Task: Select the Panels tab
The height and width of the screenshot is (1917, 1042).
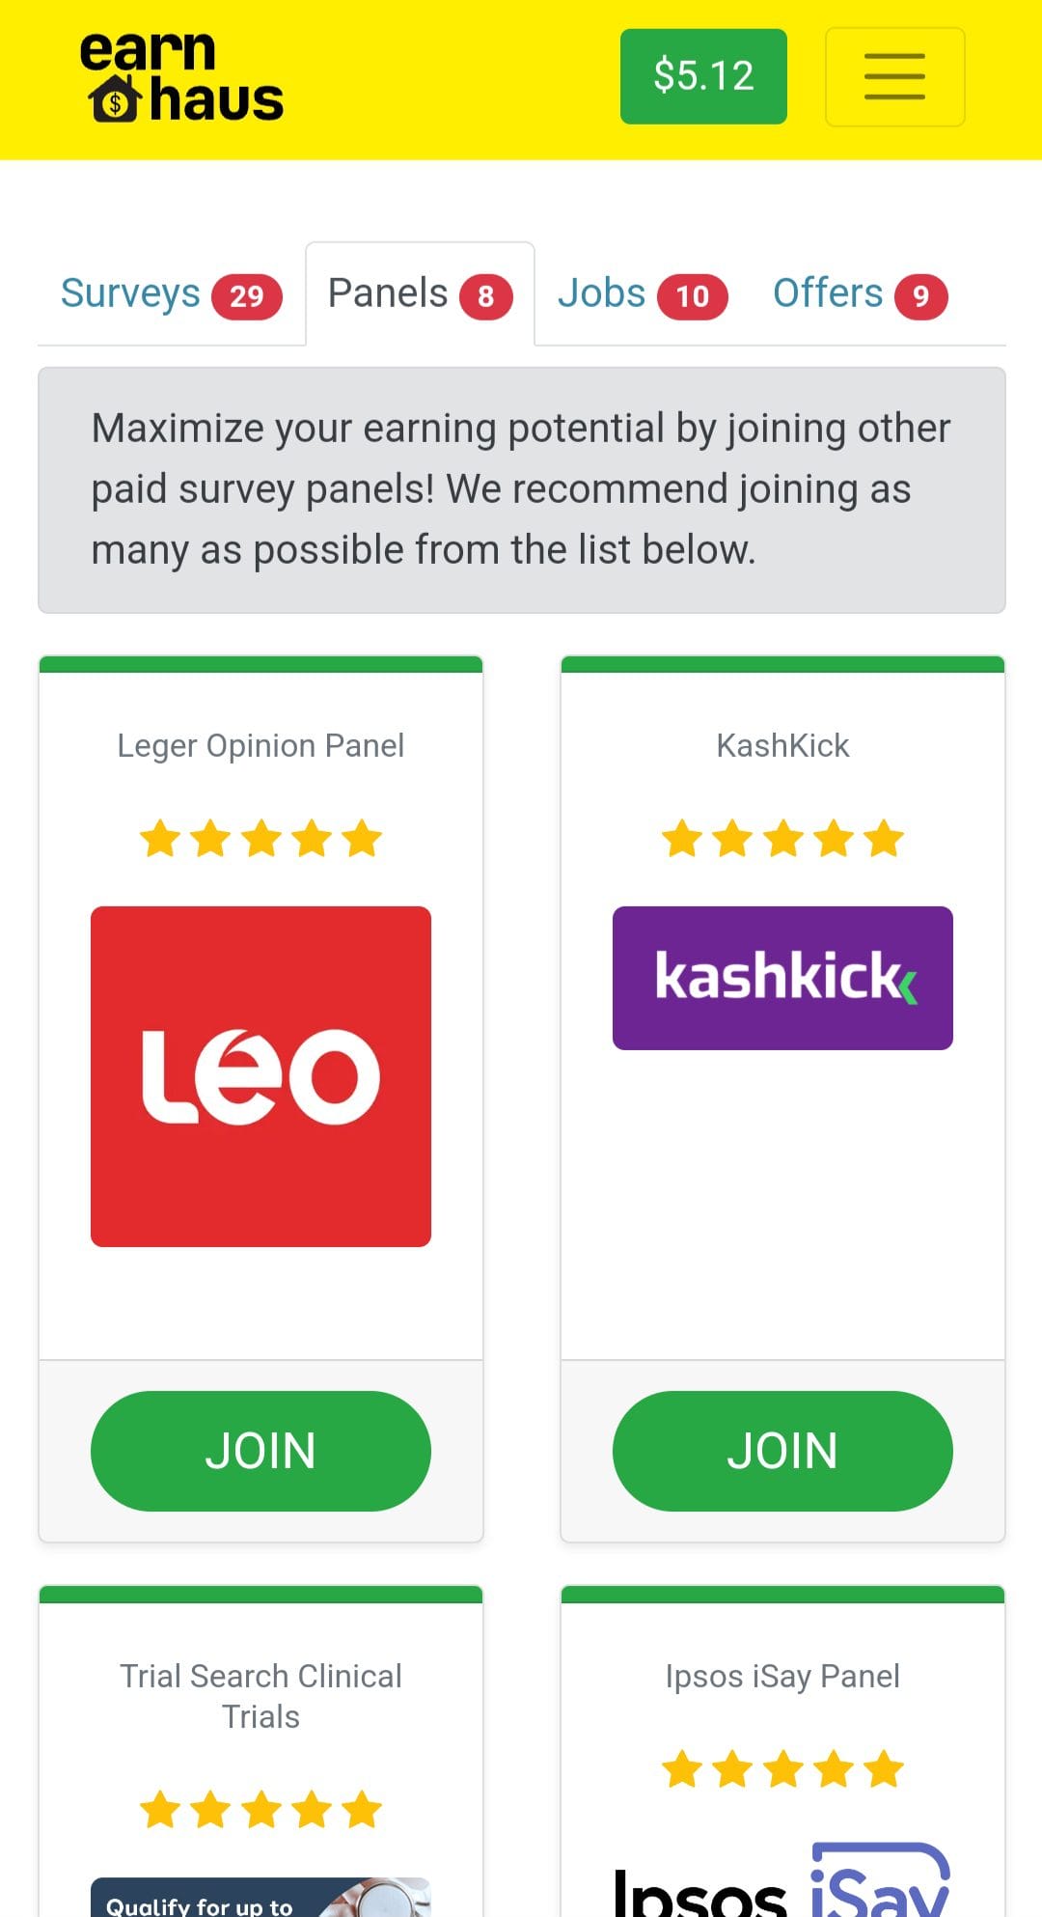Action: (420, 294)
